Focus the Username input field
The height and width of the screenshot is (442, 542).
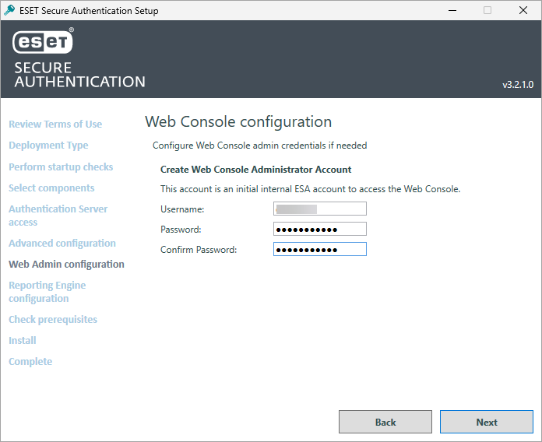(x=320, y=209)
